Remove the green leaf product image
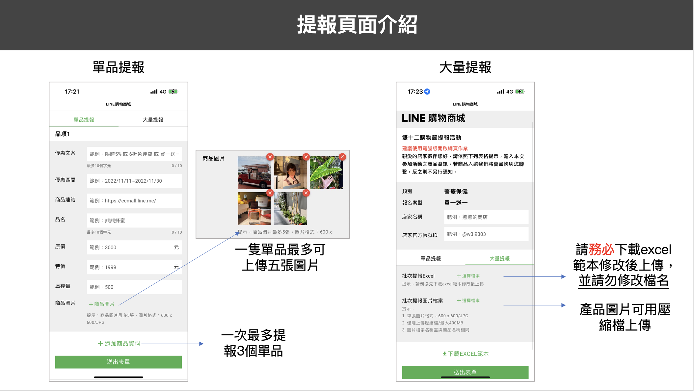The width and height of the screenshot is (694, 391). tap(342, 157)
